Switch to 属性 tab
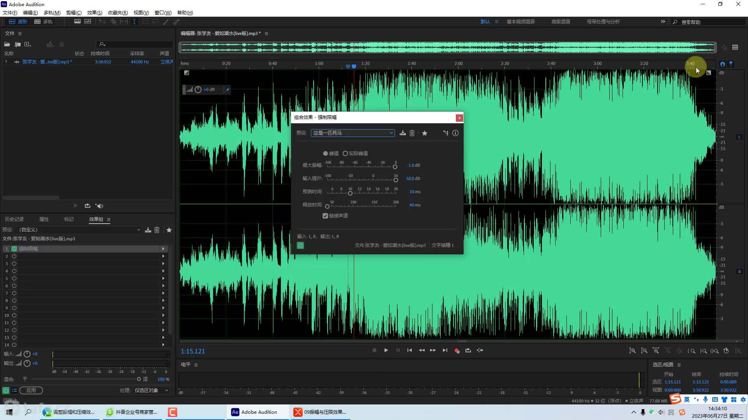This screenshot has height=420, width=748. tap(44, 219)
